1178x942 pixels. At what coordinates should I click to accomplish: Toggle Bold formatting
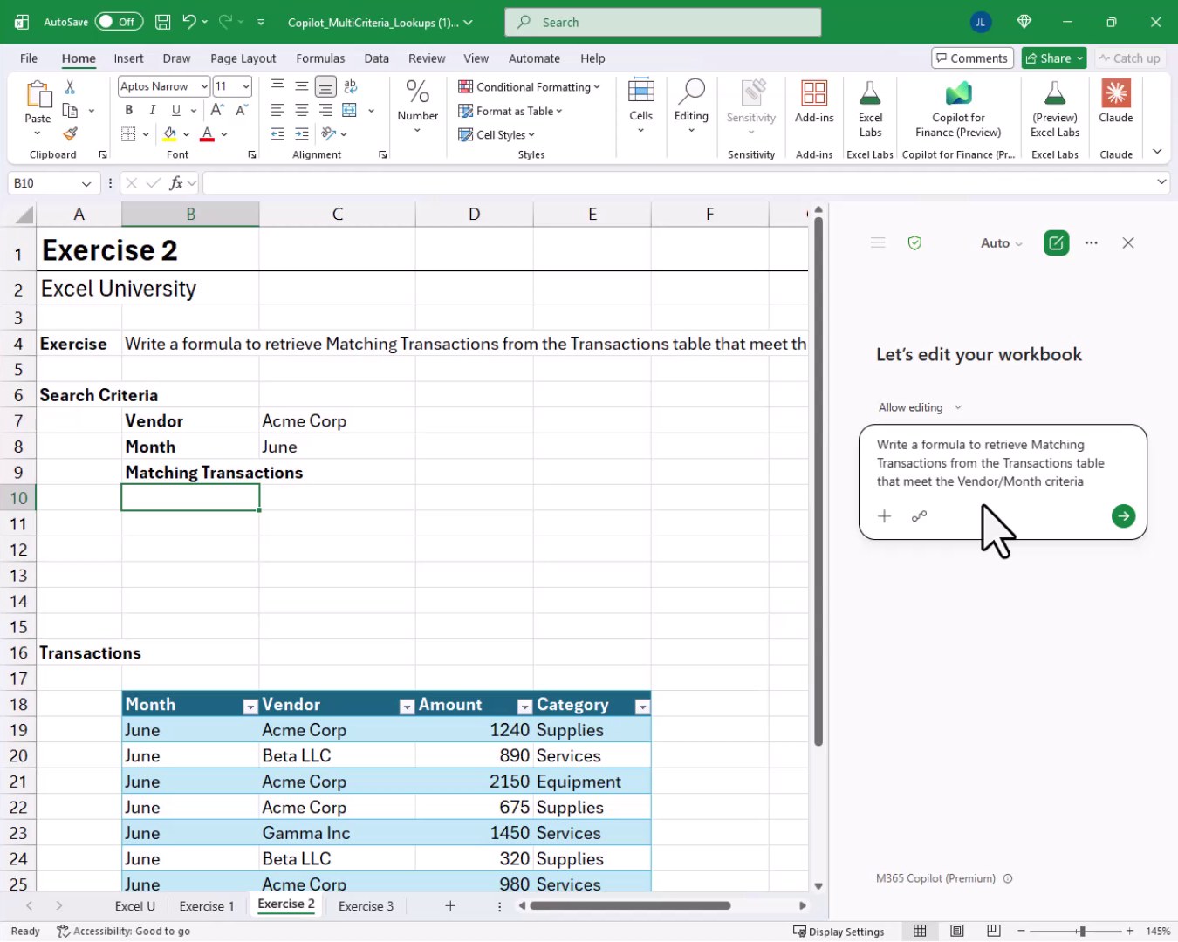pyautogui.click(x=129, y=110)
